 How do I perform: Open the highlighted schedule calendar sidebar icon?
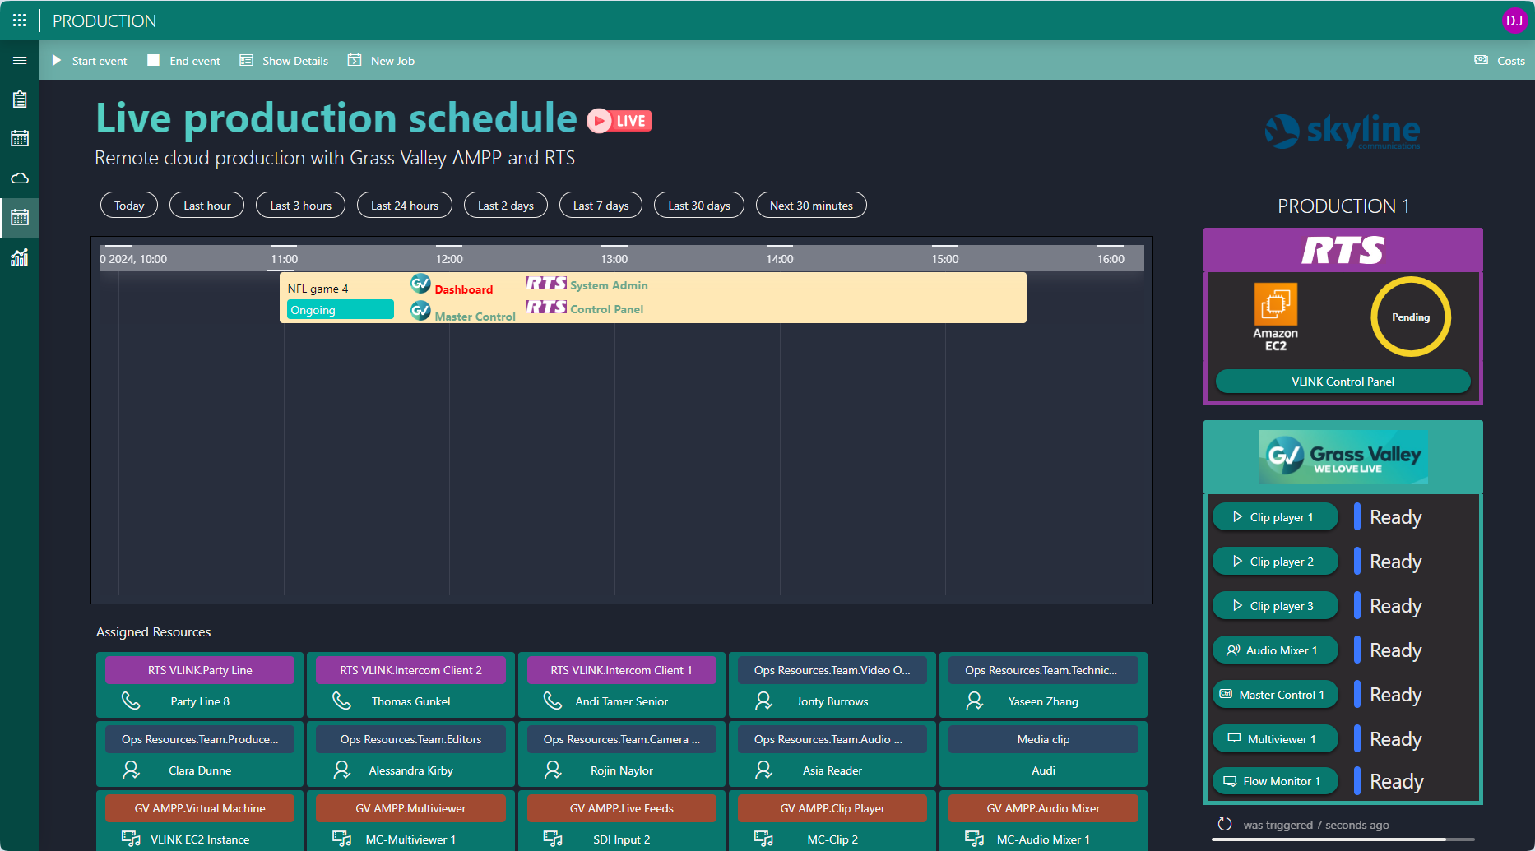click(20, 217)
